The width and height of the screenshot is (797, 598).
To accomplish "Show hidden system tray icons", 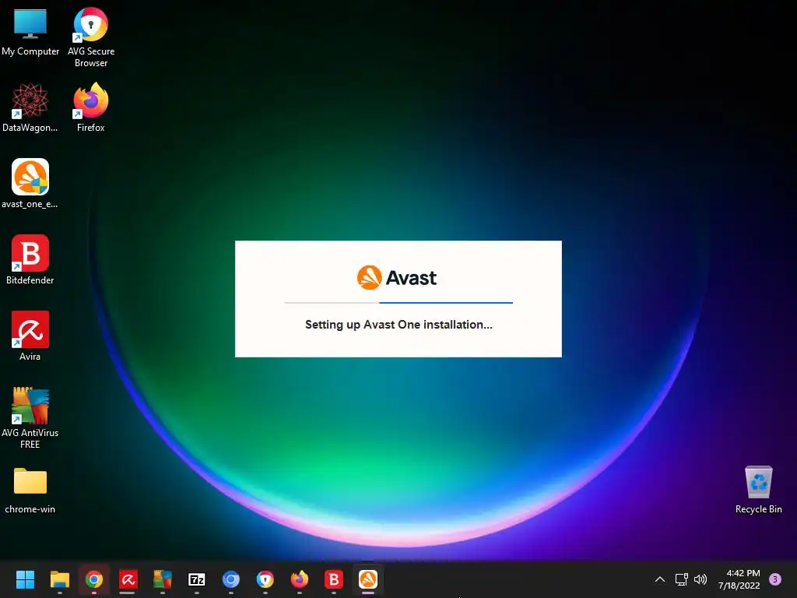I will click(x=660, y=579).
